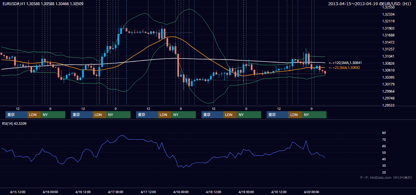Select price axis label 1.31688
Screen dimensions: 416x195
pos(388,35)
